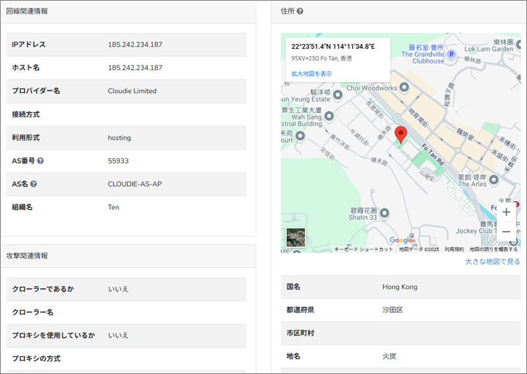Image resolution: width=527 pixels, height=374 pixels.
Task: Click 地図の誤りを報告する link
Action: 493,249
